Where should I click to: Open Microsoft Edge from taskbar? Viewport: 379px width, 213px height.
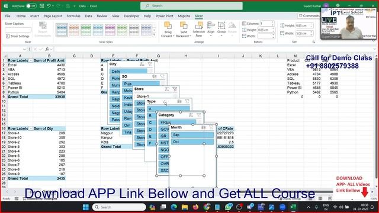[174, 207]
